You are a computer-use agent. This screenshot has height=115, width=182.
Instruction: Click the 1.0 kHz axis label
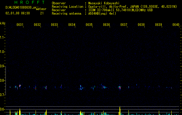point(2,52)
